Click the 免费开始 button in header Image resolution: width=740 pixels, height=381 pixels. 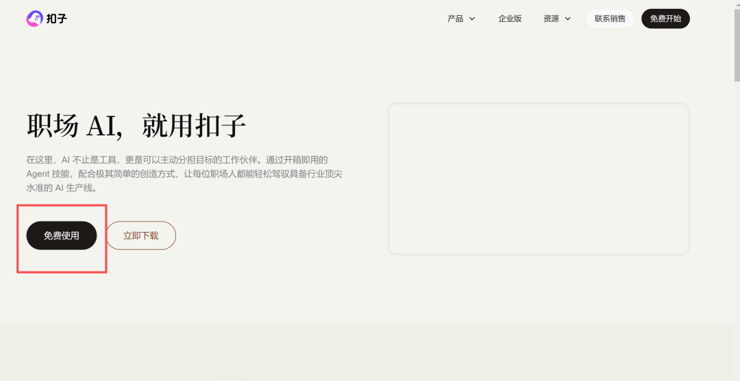pyautogui.click(x=665, y=19)
